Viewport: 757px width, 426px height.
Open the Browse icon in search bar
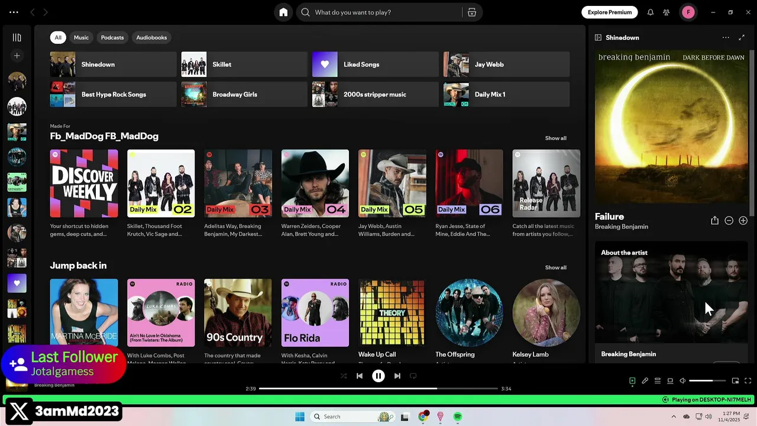tap(472, 12)
